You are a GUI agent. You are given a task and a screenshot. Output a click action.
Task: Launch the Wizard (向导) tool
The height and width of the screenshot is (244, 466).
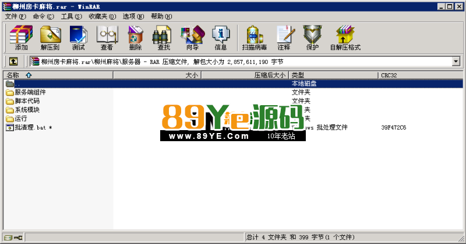pos(193,38)
